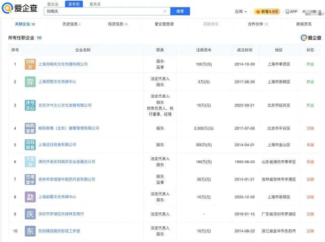Click the 畅购普惠 company avatar icon
The image size is (325, 242).
(30, 128)
